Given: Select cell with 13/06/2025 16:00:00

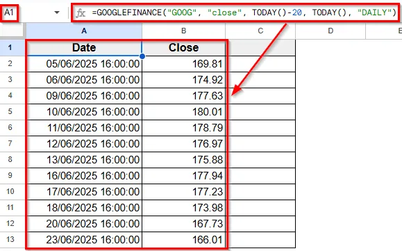Looking at the screenshot, I should tap(84, 160).
